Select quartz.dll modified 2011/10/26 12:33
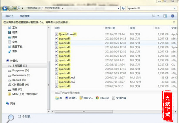This screenshot has width=179, height=123. (64, 43)
